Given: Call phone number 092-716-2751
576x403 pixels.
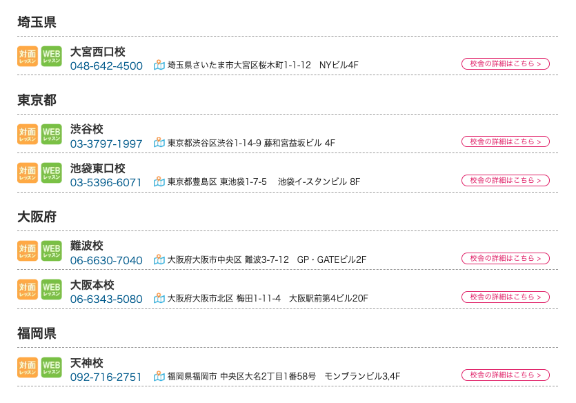Looking at the screenshot, I should tap(106, 377).
